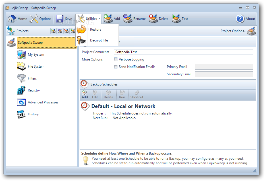
Task: Click the Project Options sweep icon
Action: pyautogui.click(x=251, y=31)
